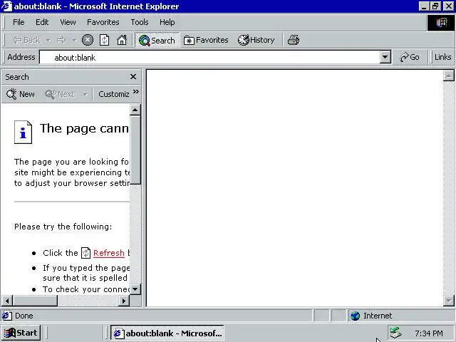The height and width of the screenshot is (342, 456).
Task: Open the Next search dropdown arrow
Action: [85, 94]
